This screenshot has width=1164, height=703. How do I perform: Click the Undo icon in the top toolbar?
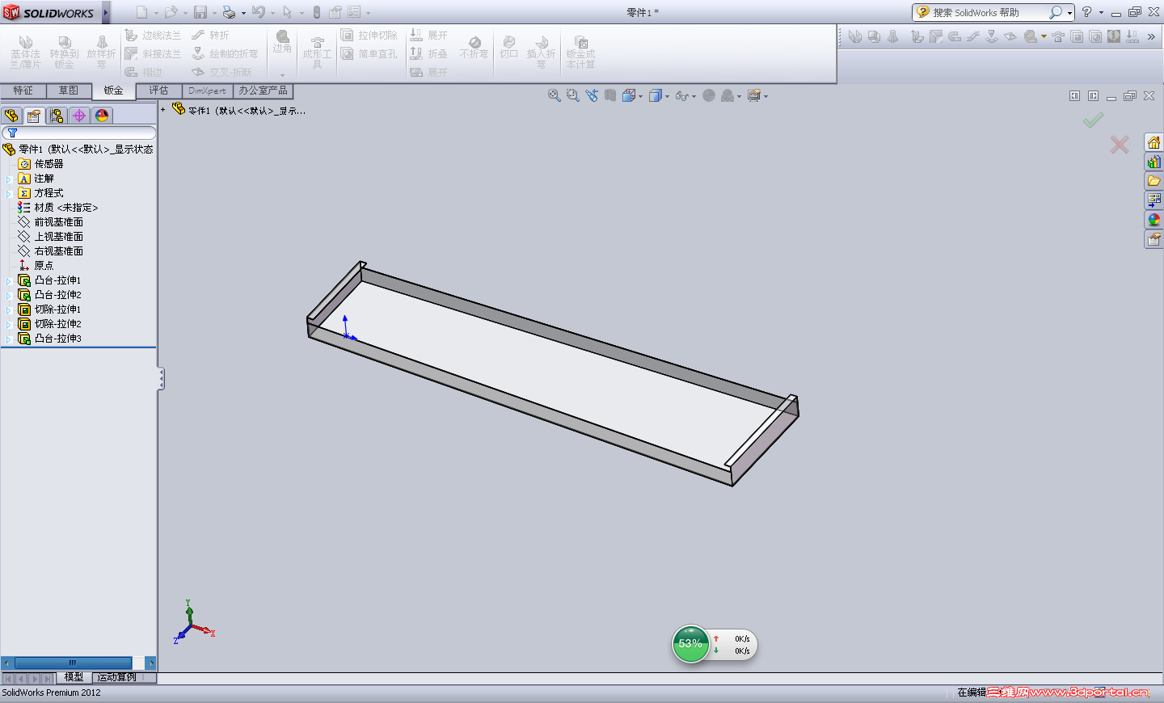click(259, 12)
